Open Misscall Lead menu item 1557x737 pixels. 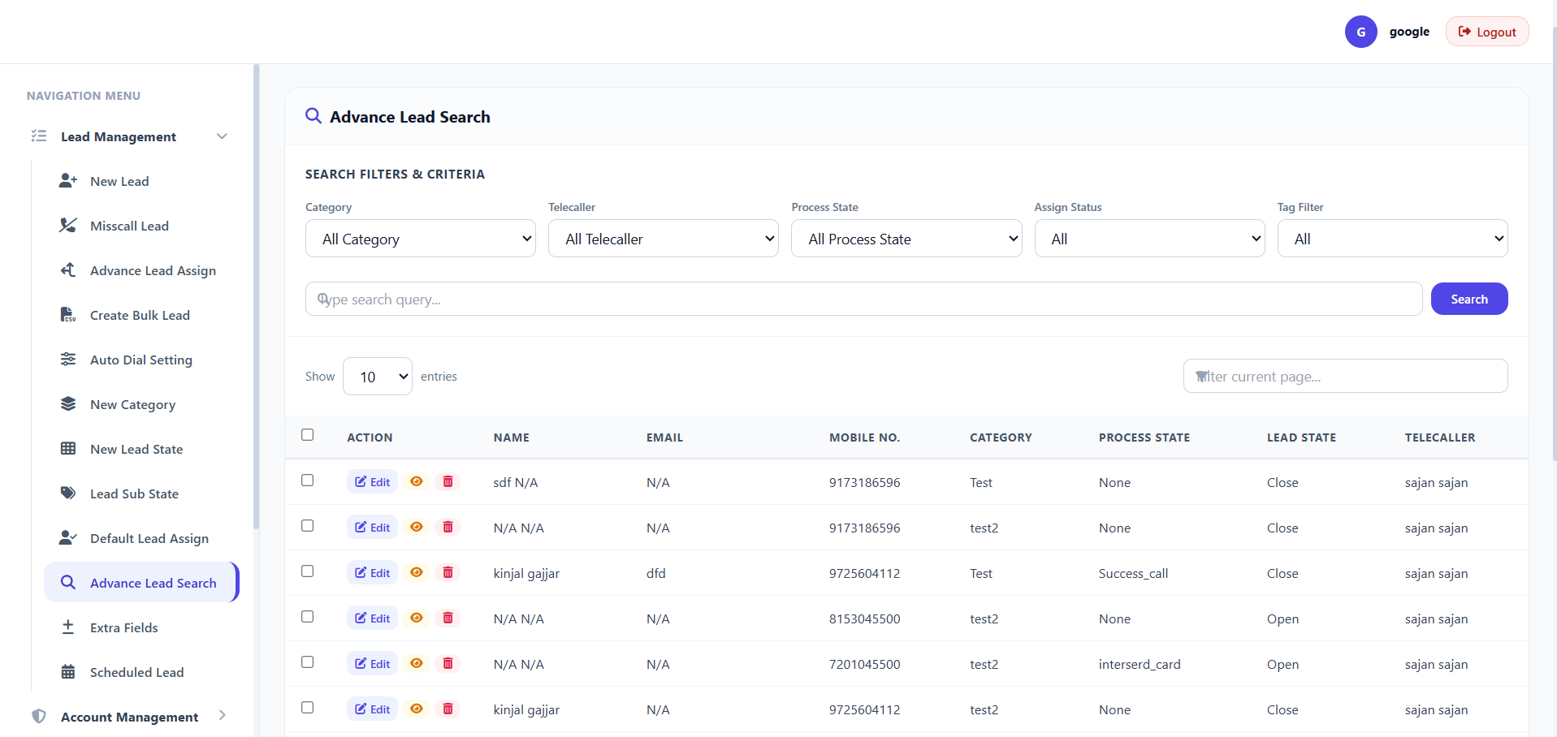pos(141,226)
